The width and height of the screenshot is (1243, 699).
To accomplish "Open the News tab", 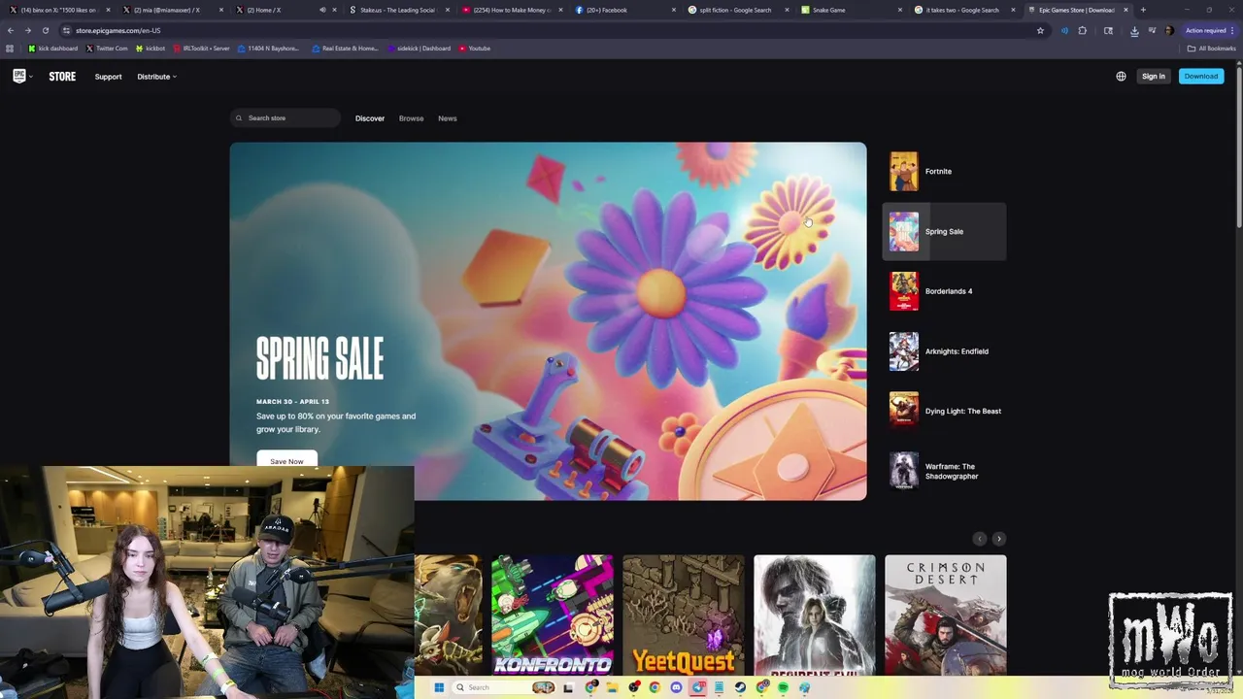I will [447, 118].
